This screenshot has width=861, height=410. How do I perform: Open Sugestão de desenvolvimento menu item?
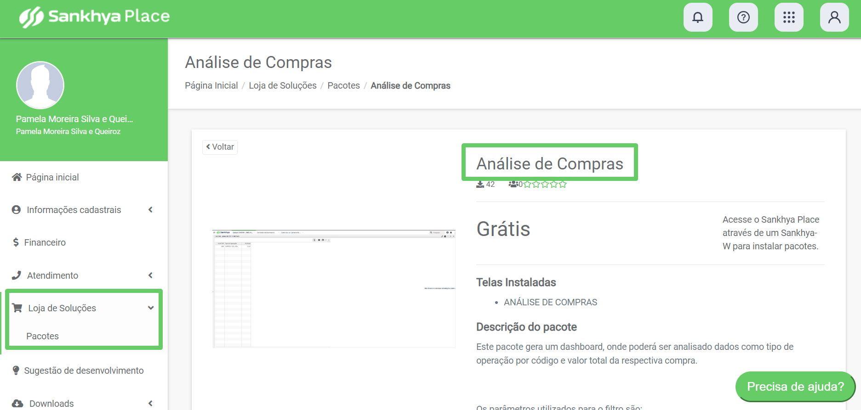click(84, 371)
